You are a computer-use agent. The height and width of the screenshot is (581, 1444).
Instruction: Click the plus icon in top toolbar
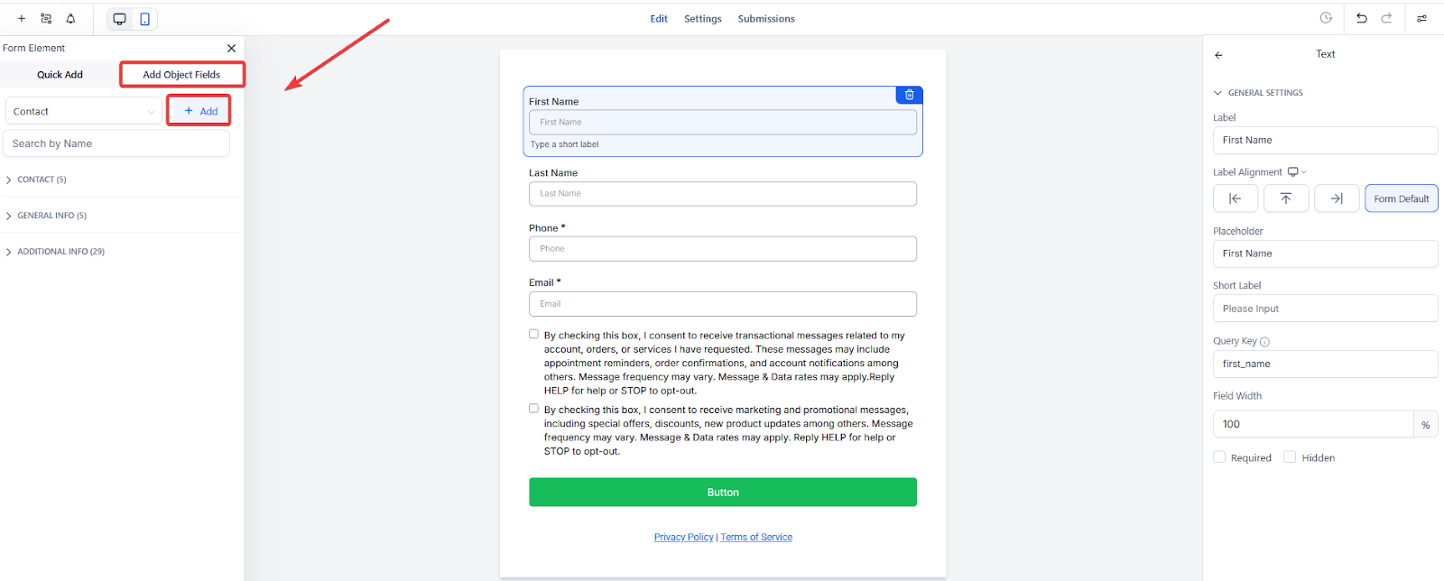(x=22, y=19)
